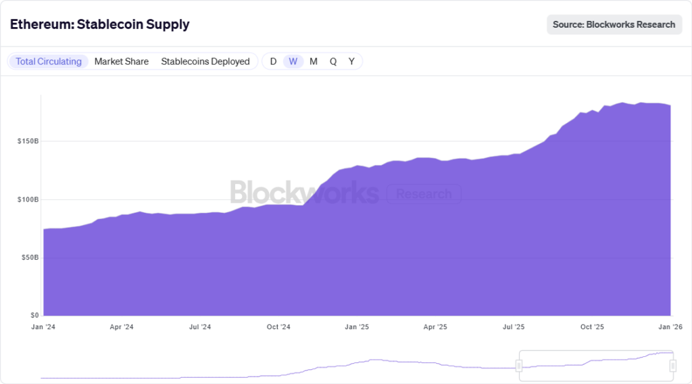Open the Stablecoins Deployed view
Screen dimensions: 692x384
click(x=205, y=62)
